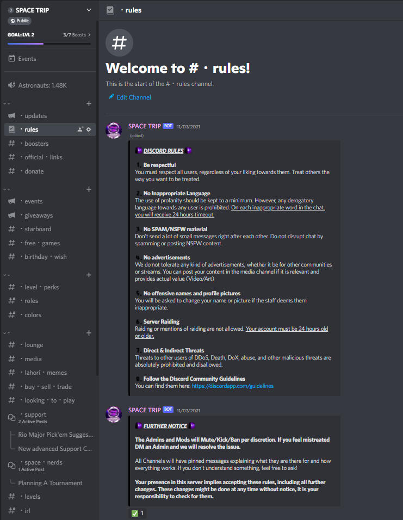Switch to the giveaways channel
Image resolution: width=403 pixels, height=520 pixels.
click(x=49, y=215)
